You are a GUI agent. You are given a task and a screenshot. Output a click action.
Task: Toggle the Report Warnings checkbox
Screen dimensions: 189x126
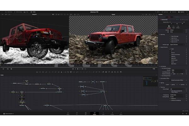tap(169, 37)
